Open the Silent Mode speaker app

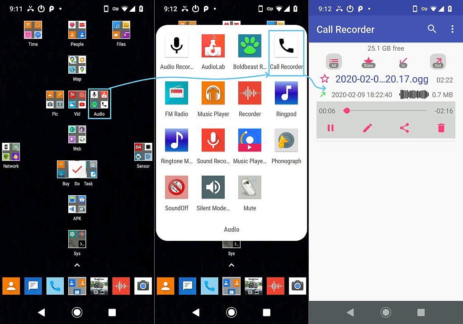click(x=213, y=187)
